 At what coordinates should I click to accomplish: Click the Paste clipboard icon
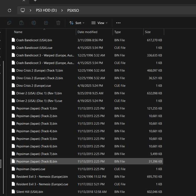tap(21, 23)
